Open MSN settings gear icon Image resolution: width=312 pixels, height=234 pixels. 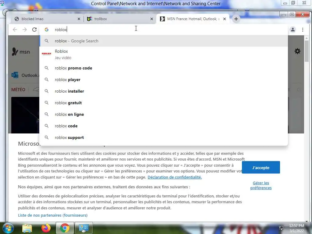[297, 51]
